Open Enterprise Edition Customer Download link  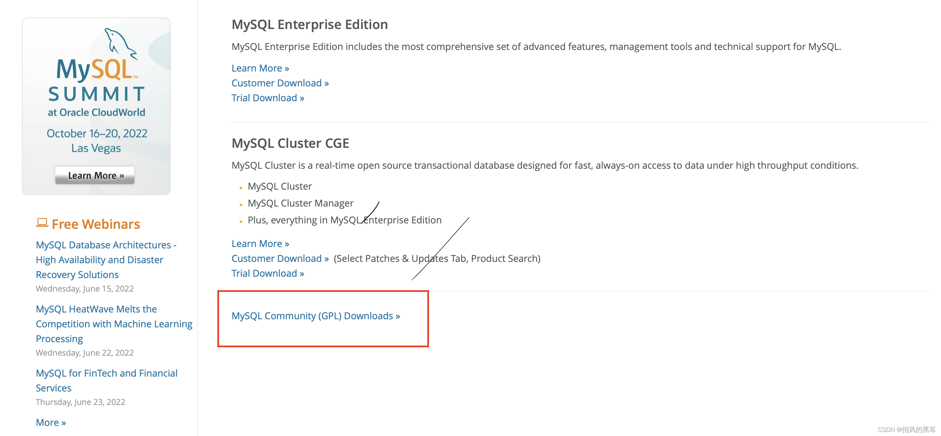pos(280,83)
